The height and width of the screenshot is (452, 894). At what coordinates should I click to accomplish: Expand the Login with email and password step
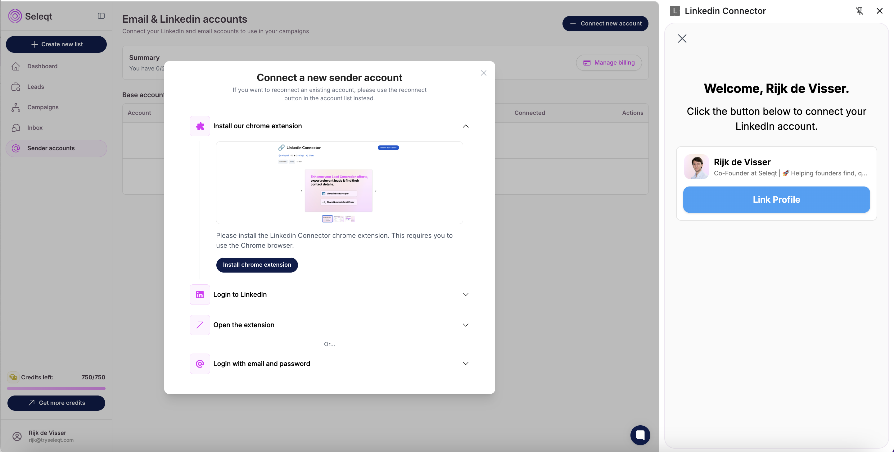465,364
